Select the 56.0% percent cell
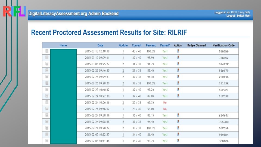 coord(151,109)
